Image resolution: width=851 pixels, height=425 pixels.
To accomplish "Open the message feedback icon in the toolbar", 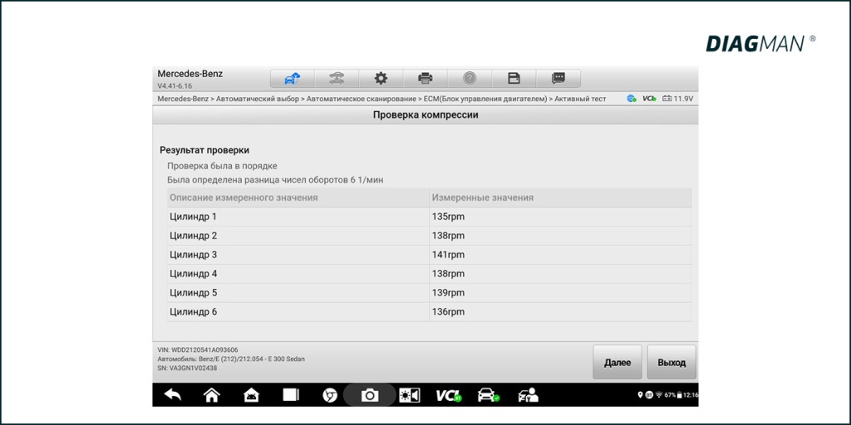I will [x=558, y=79].
